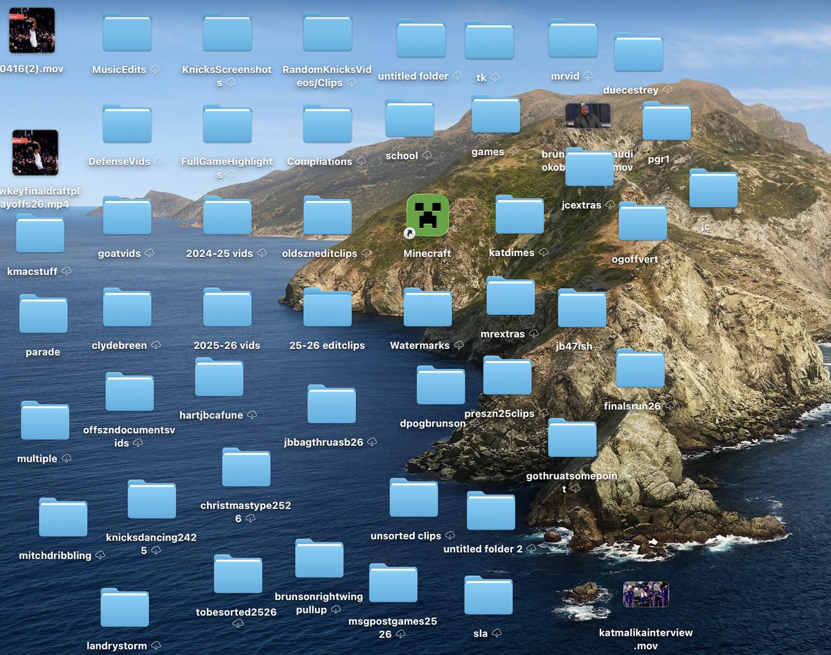Select the 2025-26 vids folder

point(227,307)
